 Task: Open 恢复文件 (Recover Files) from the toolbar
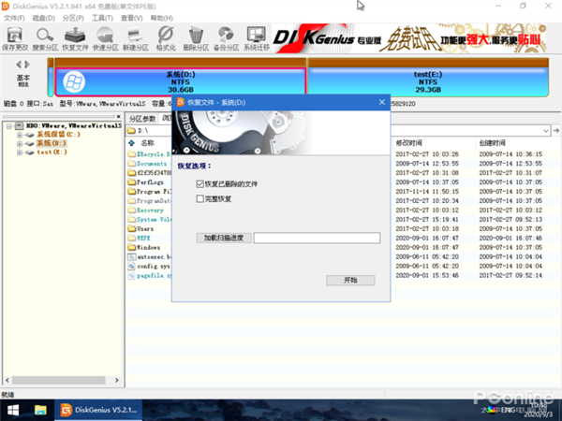[75, 36]
